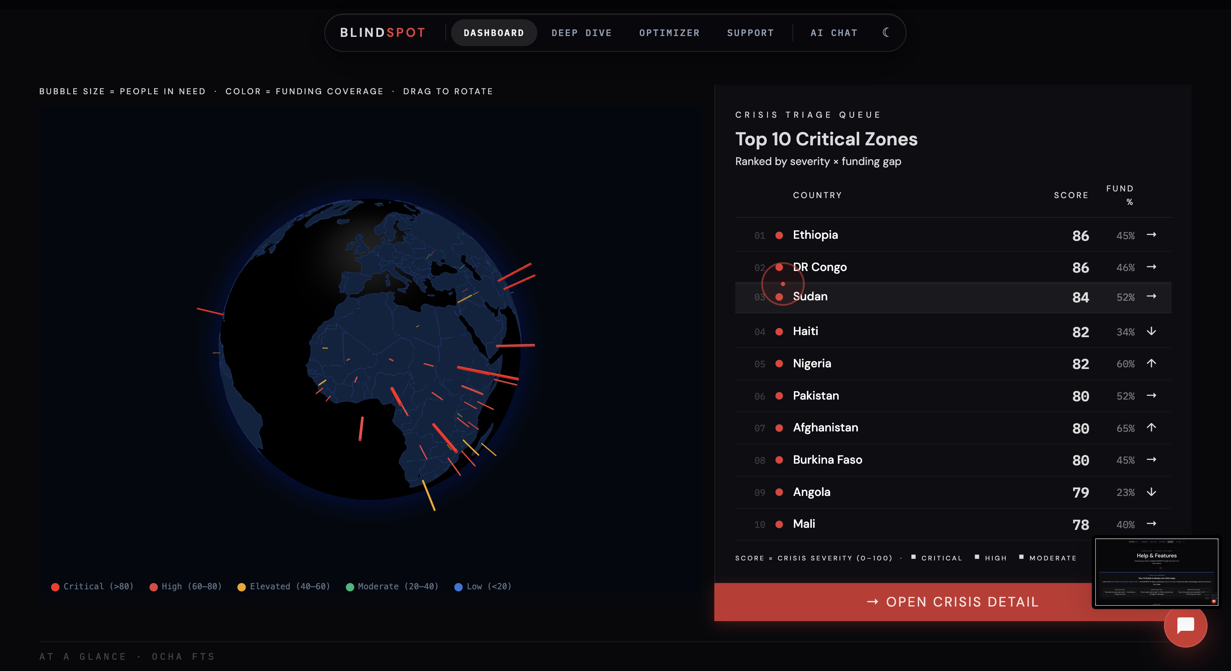Click the BLINDSPOT logo
Viewport: 1231px width, 671px height.
[382, 33]
